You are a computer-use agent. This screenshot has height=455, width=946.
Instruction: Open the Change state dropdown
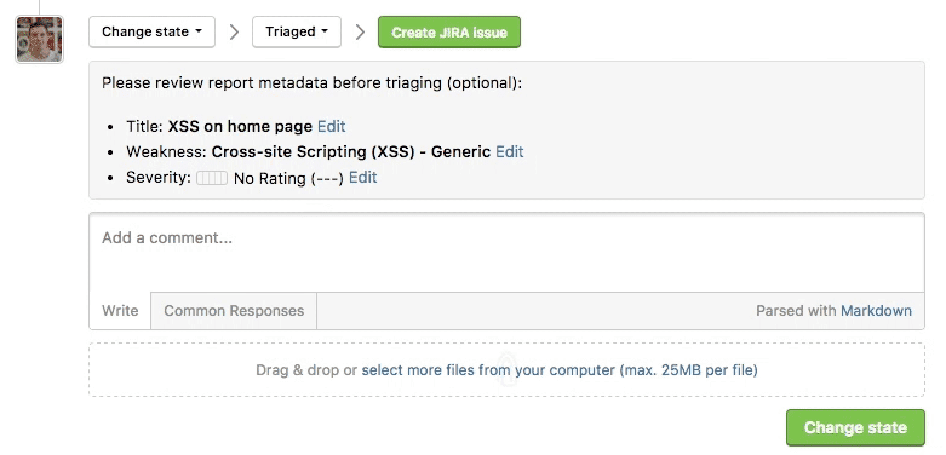point(151,32)
